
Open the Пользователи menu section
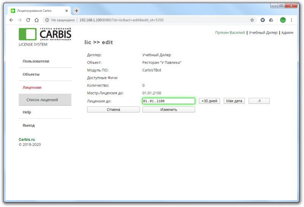[36, 61]
